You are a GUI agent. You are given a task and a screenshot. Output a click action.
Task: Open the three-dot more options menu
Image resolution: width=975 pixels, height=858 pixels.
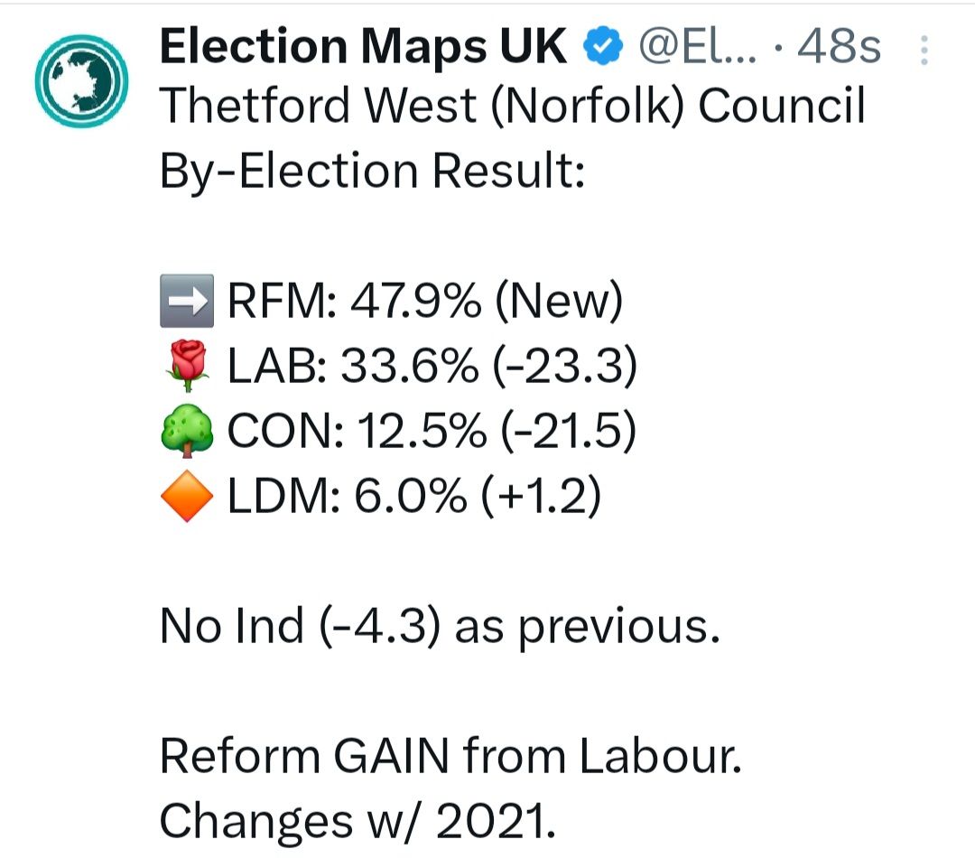pyautogui.click(x=924, y=51)
